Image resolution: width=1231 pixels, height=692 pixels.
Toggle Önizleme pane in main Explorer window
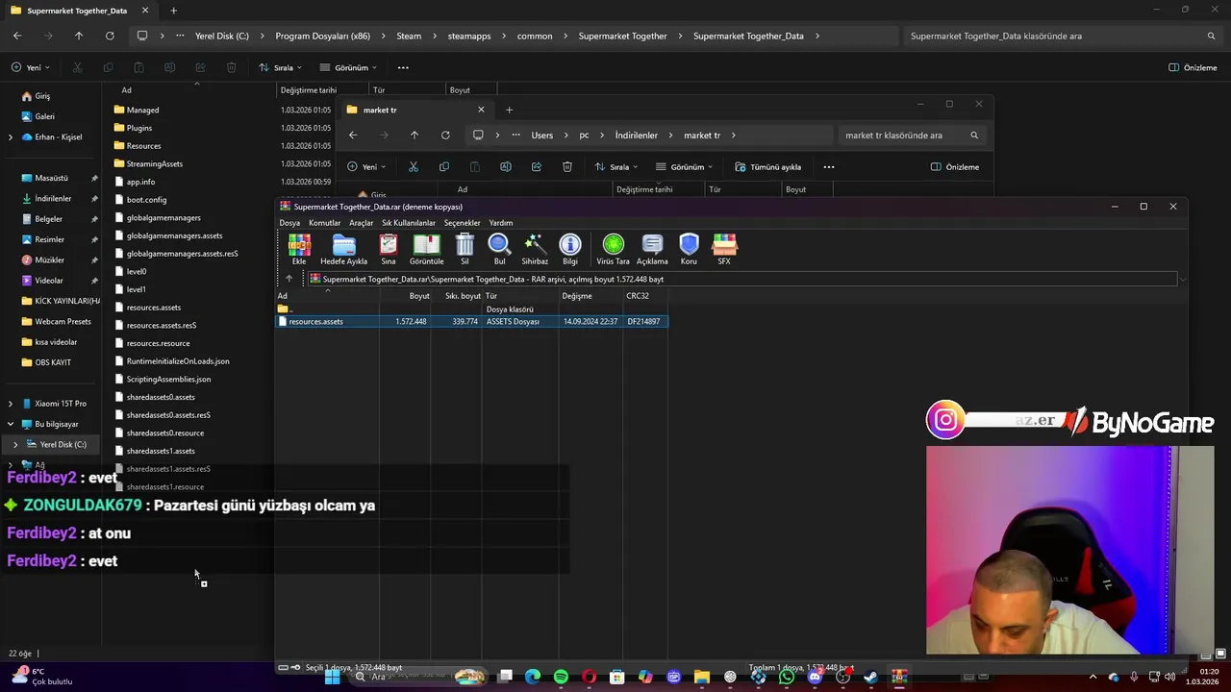click(1193, 68)
